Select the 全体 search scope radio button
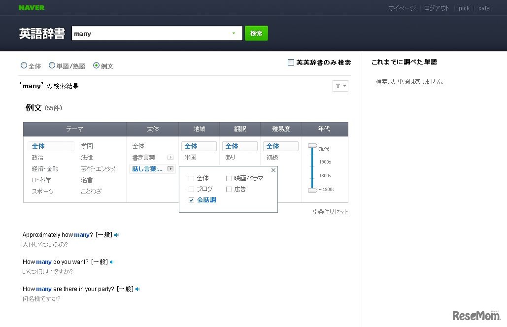The height and width of the screenshot is (327, 507). [x=24, y=65]
